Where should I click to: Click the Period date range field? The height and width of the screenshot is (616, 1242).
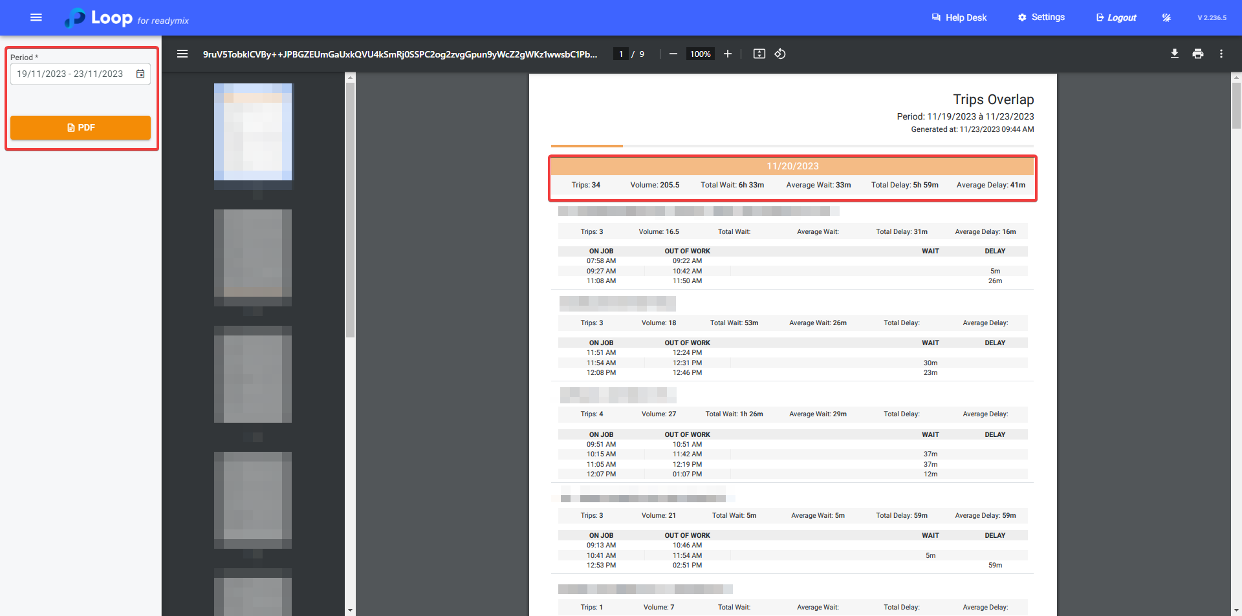coord(71,74)
